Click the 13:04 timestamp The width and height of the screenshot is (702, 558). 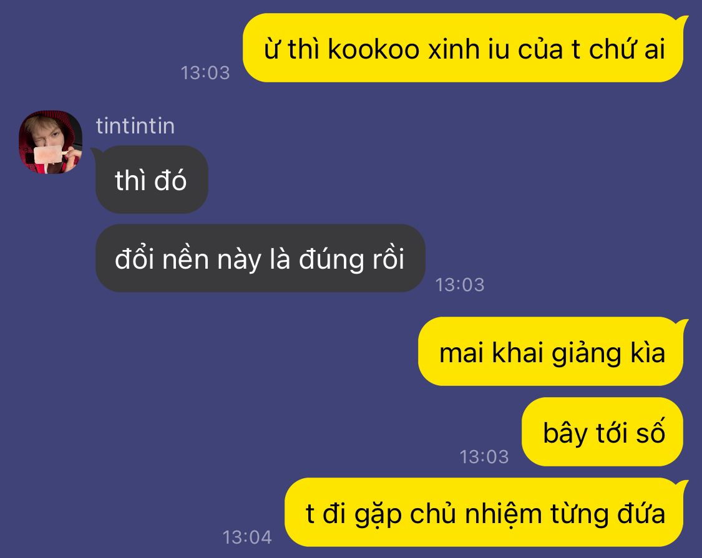[x=247, y=537]
